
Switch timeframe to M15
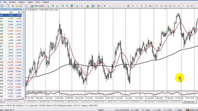[166, 6]
